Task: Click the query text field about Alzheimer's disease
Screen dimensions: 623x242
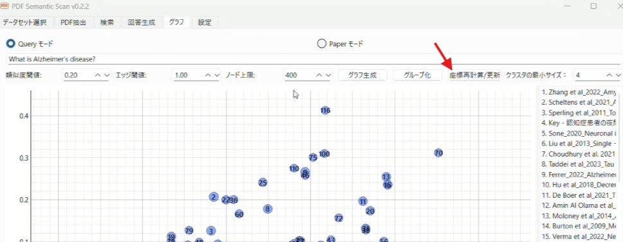Action: pos(314,59)
